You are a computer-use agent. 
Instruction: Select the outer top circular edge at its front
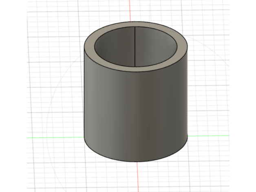(136, 72)
